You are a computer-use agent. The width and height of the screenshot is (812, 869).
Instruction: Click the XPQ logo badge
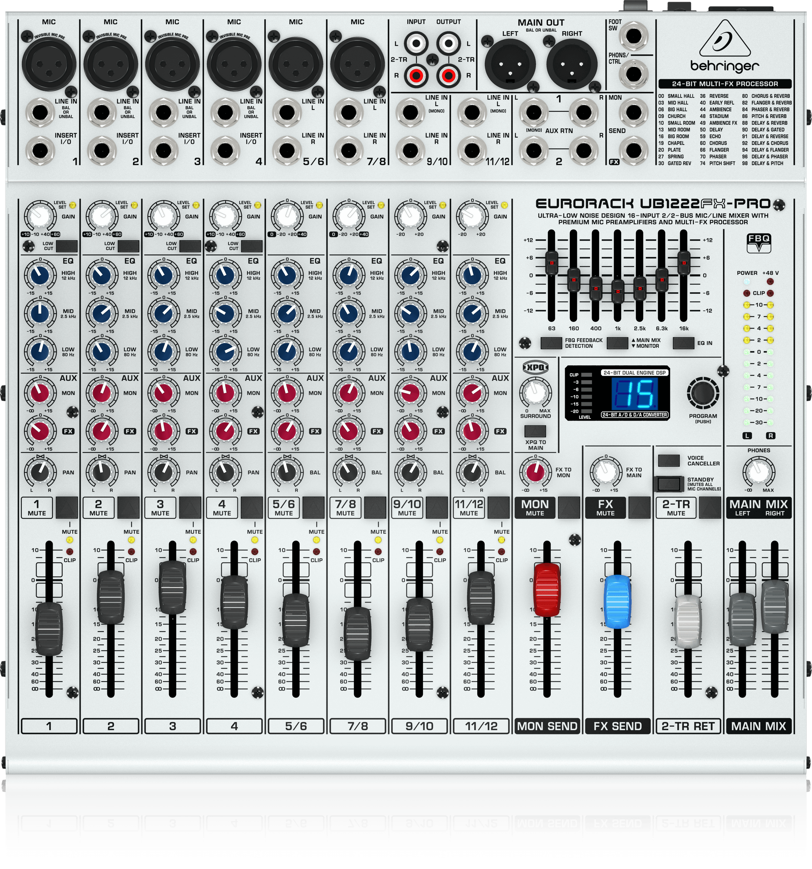coord(535,368)
